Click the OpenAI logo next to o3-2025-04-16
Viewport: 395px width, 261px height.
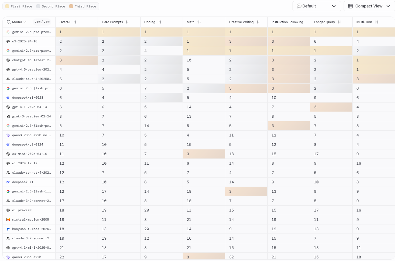pyautogui.click(x=8, y=41)
